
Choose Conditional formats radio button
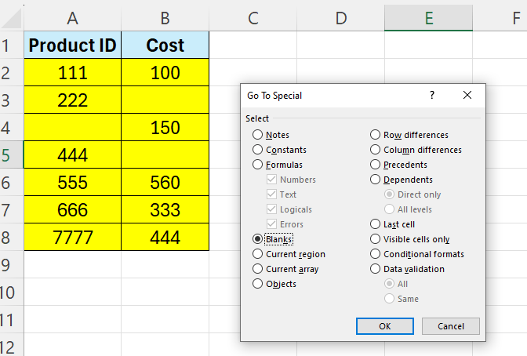point(376,254)
